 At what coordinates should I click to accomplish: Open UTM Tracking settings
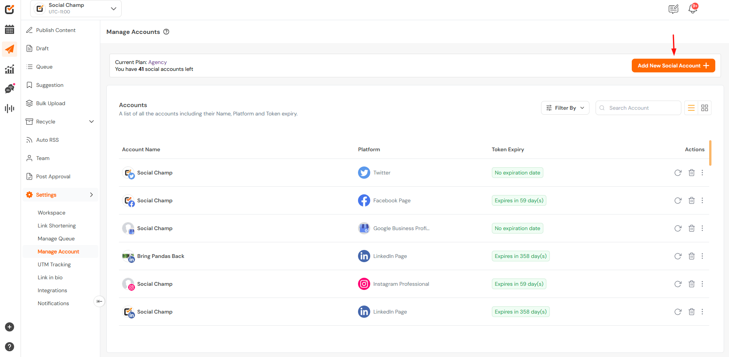54,264
